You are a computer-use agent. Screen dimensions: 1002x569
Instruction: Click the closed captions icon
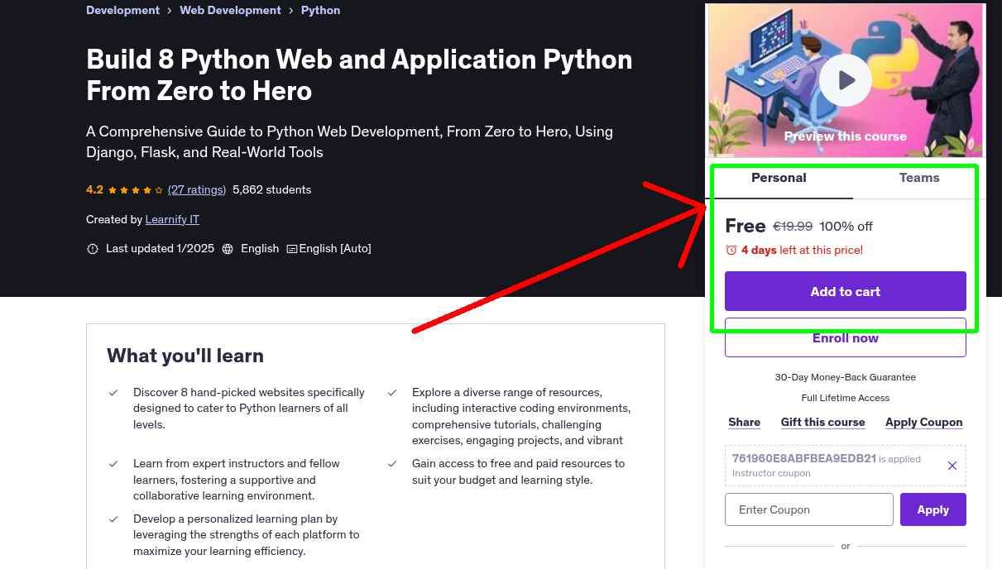pyautogui.click(x=292, y=249)
